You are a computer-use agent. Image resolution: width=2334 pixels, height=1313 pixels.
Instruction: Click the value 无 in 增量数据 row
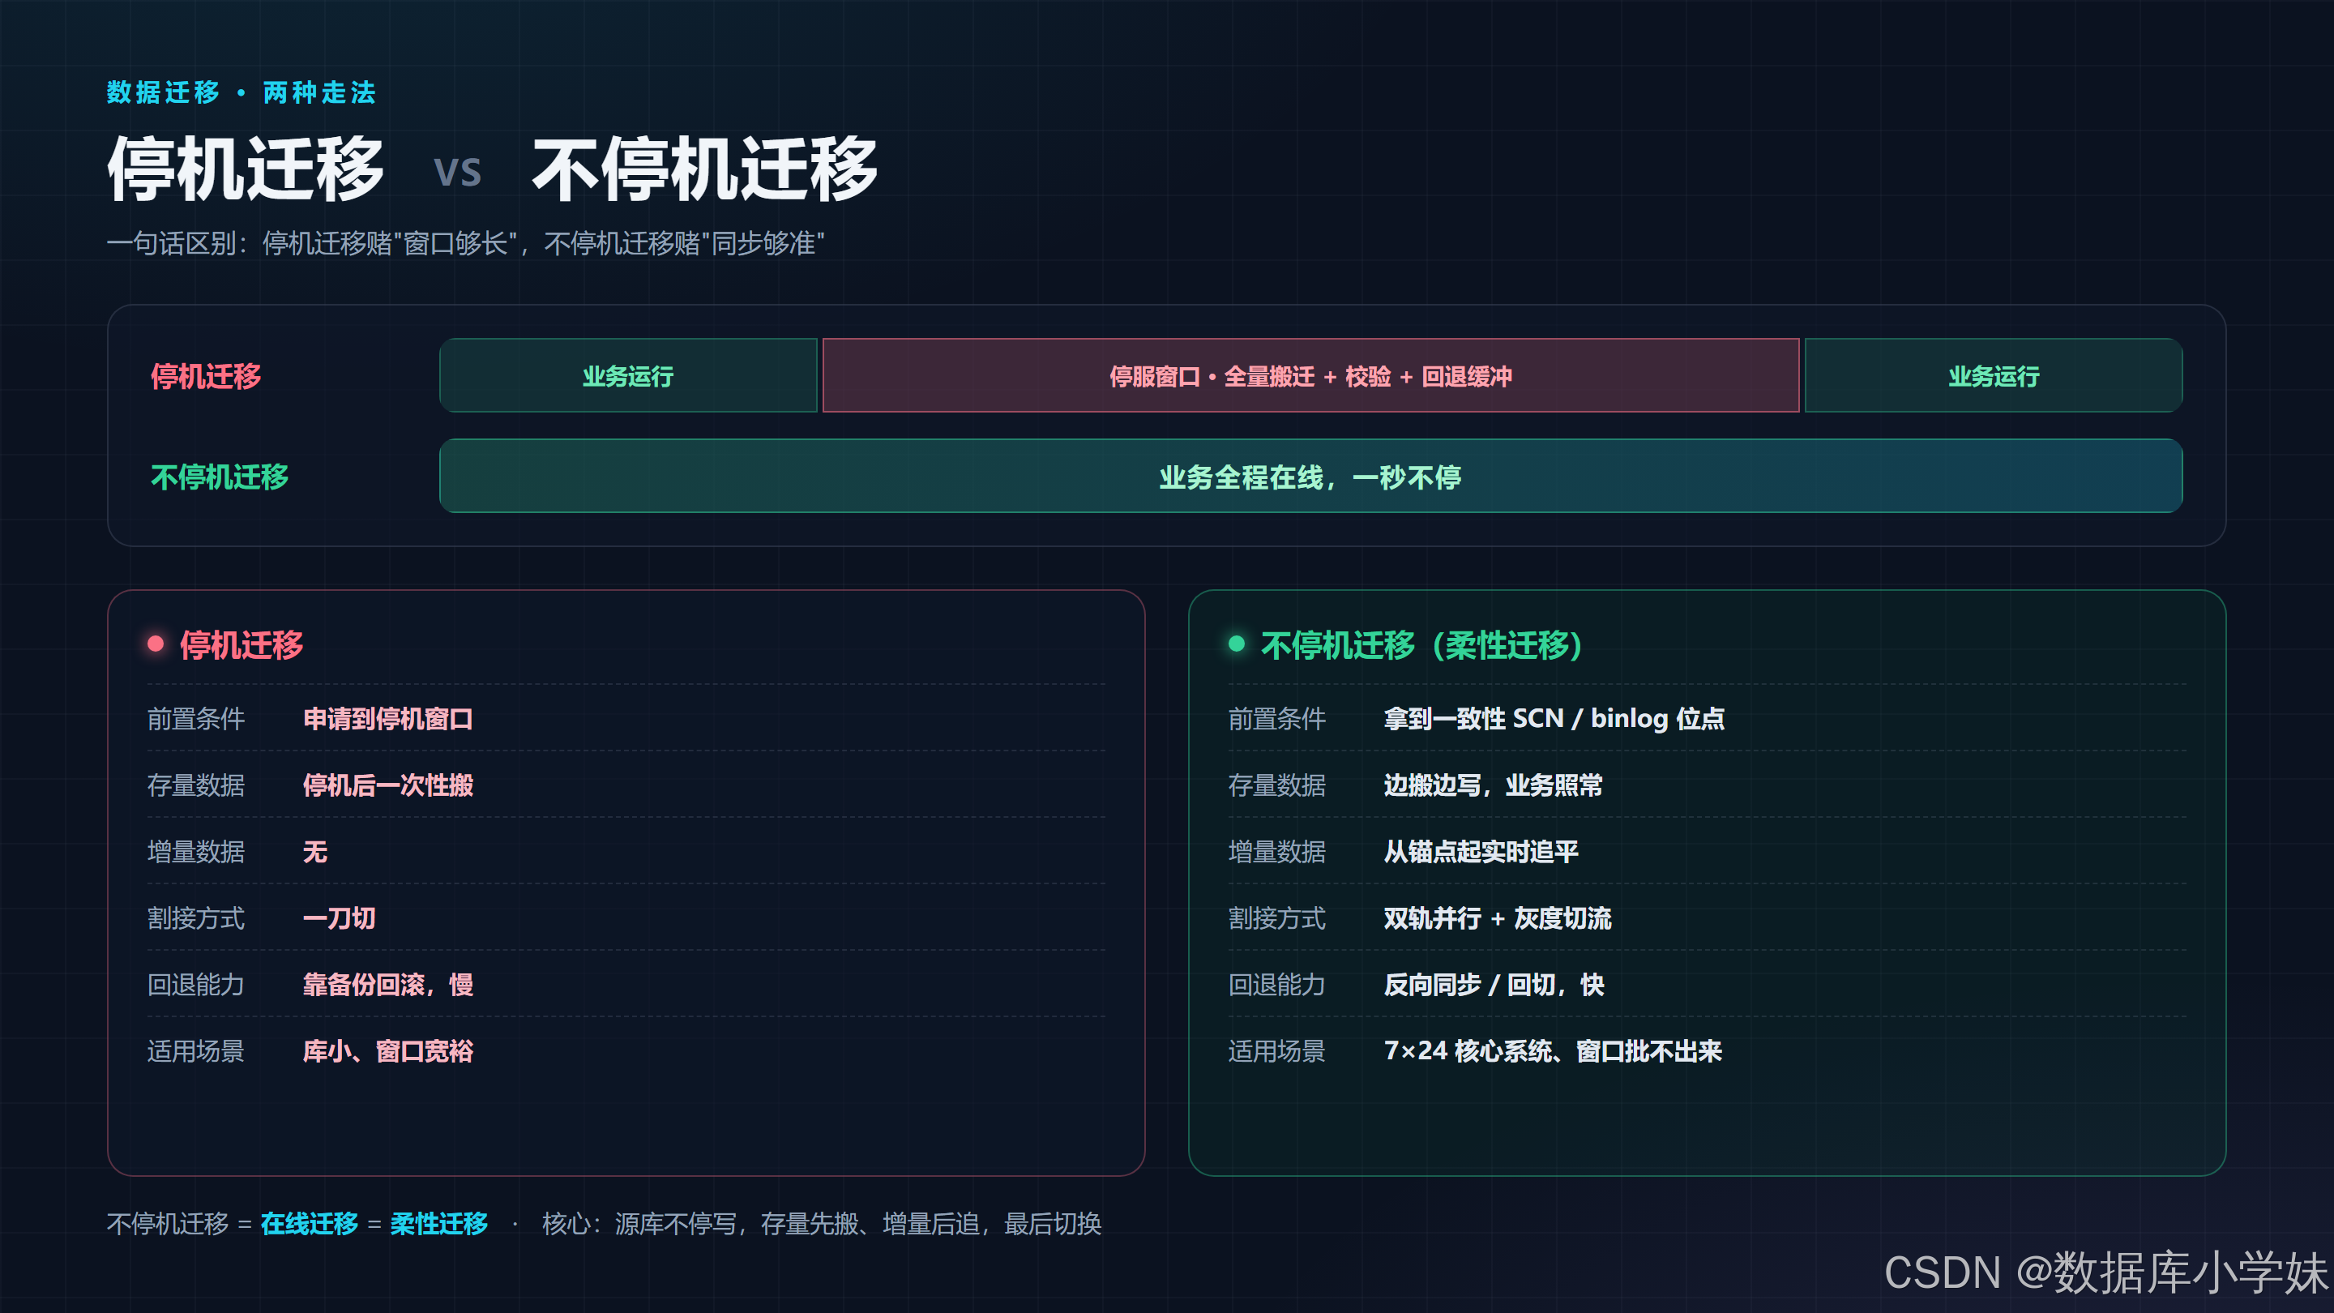point(314,852)
